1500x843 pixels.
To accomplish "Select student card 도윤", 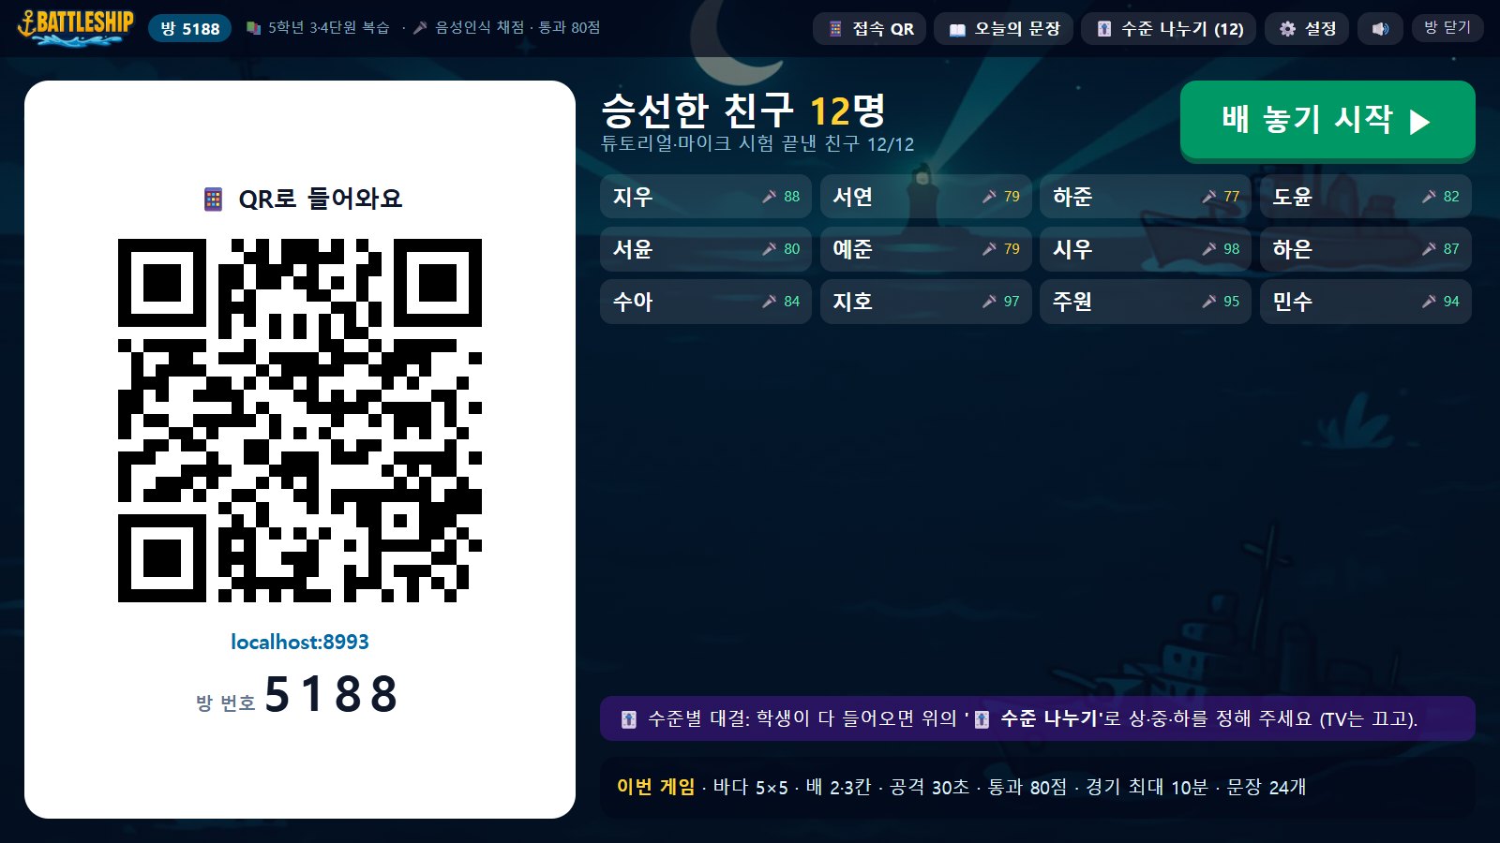I will pos(1366,197).
